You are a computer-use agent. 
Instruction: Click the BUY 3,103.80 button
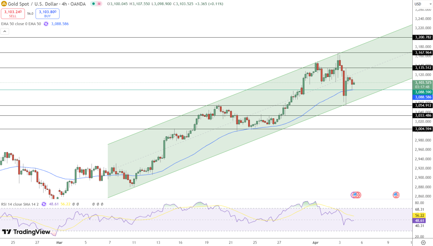(47, 14)
